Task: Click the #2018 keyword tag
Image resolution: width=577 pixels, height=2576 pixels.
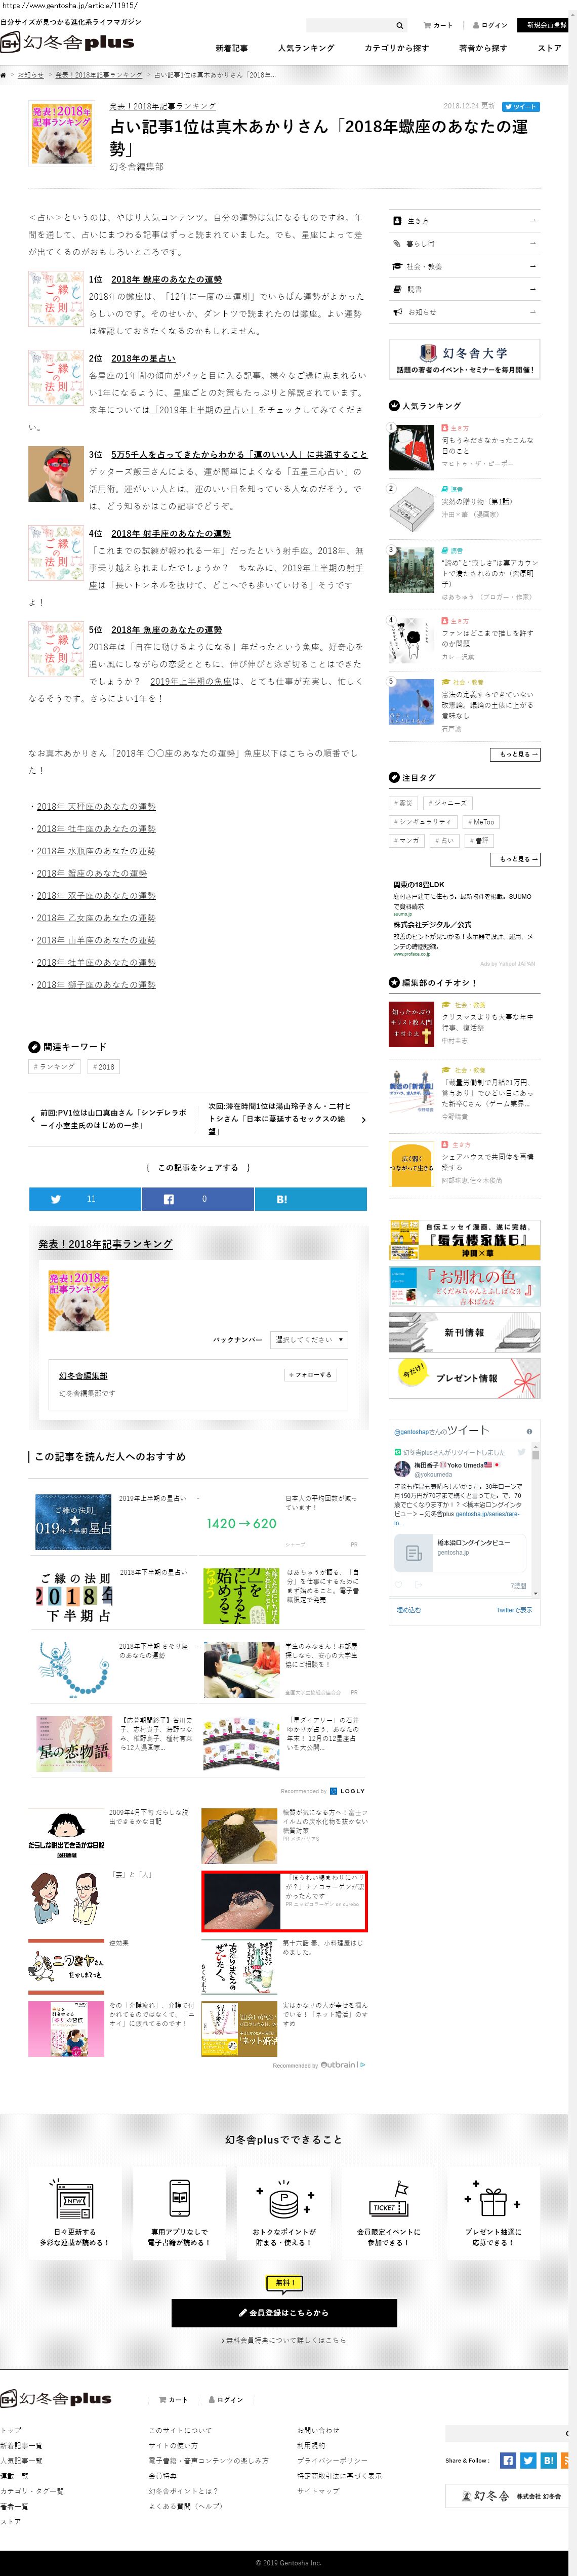Action: pyautogui.click(x=103, y=1067)
